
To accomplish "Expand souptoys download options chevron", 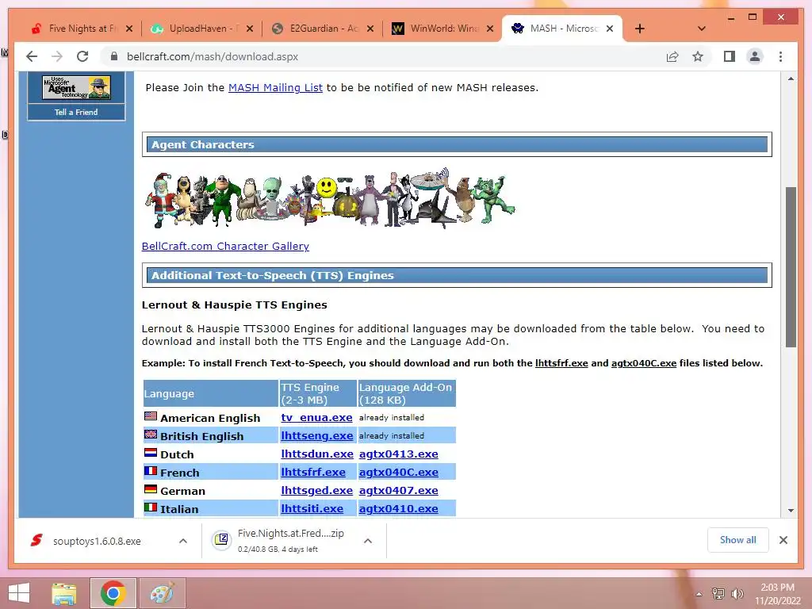I will click(183, 541).
